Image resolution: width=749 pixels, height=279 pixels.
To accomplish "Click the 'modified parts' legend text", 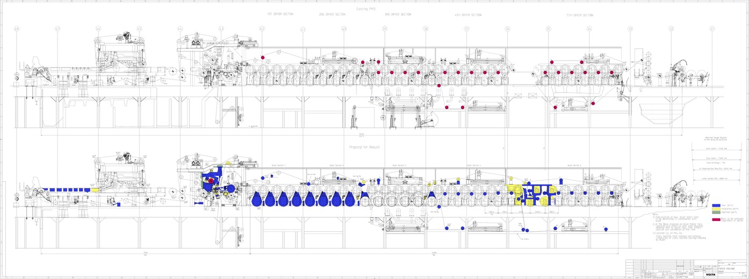I will tap(729, 212).
